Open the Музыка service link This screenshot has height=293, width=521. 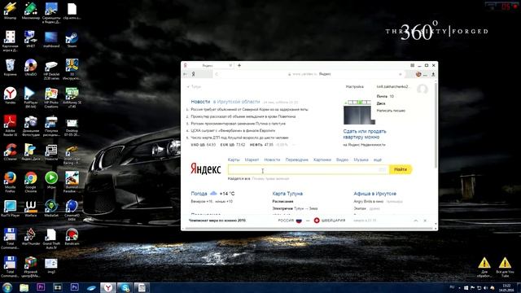coord(361,160)
